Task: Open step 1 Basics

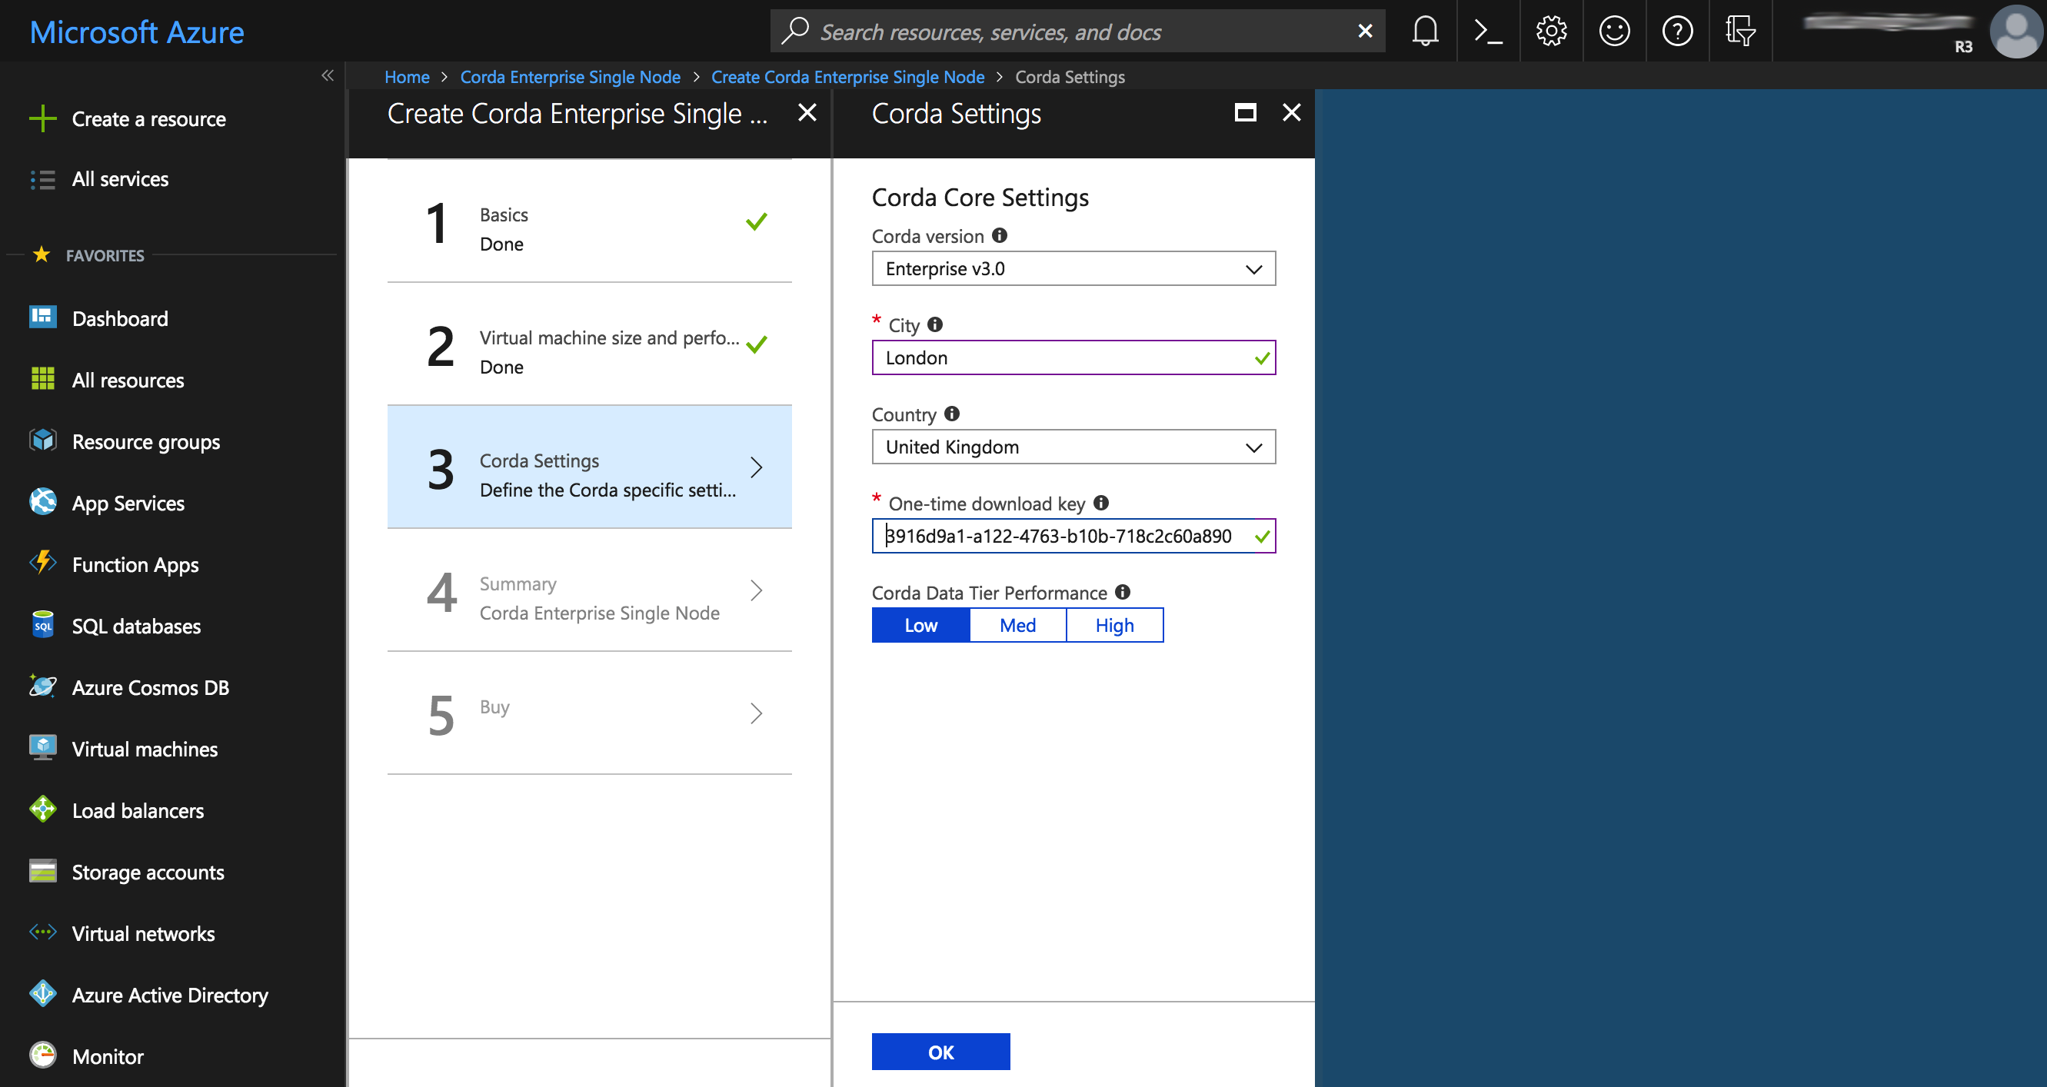Action: (590, 221)
